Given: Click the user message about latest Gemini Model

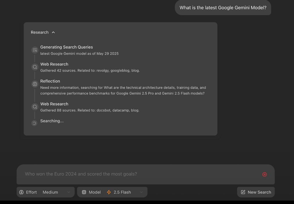Looking at the screenshot, I should coord(223,7).
